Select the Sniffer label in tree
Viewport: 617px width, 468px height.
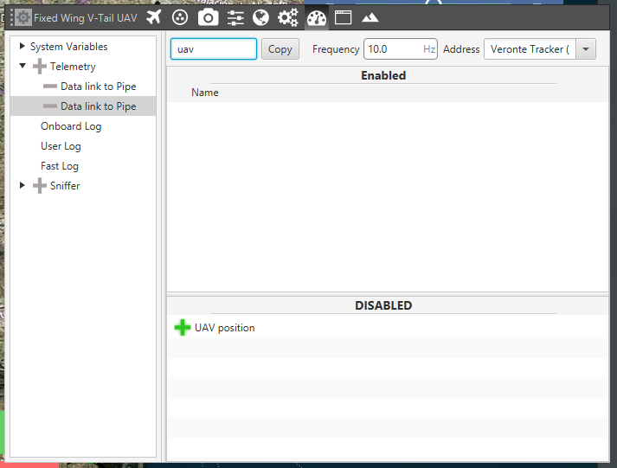pos(65,186)
